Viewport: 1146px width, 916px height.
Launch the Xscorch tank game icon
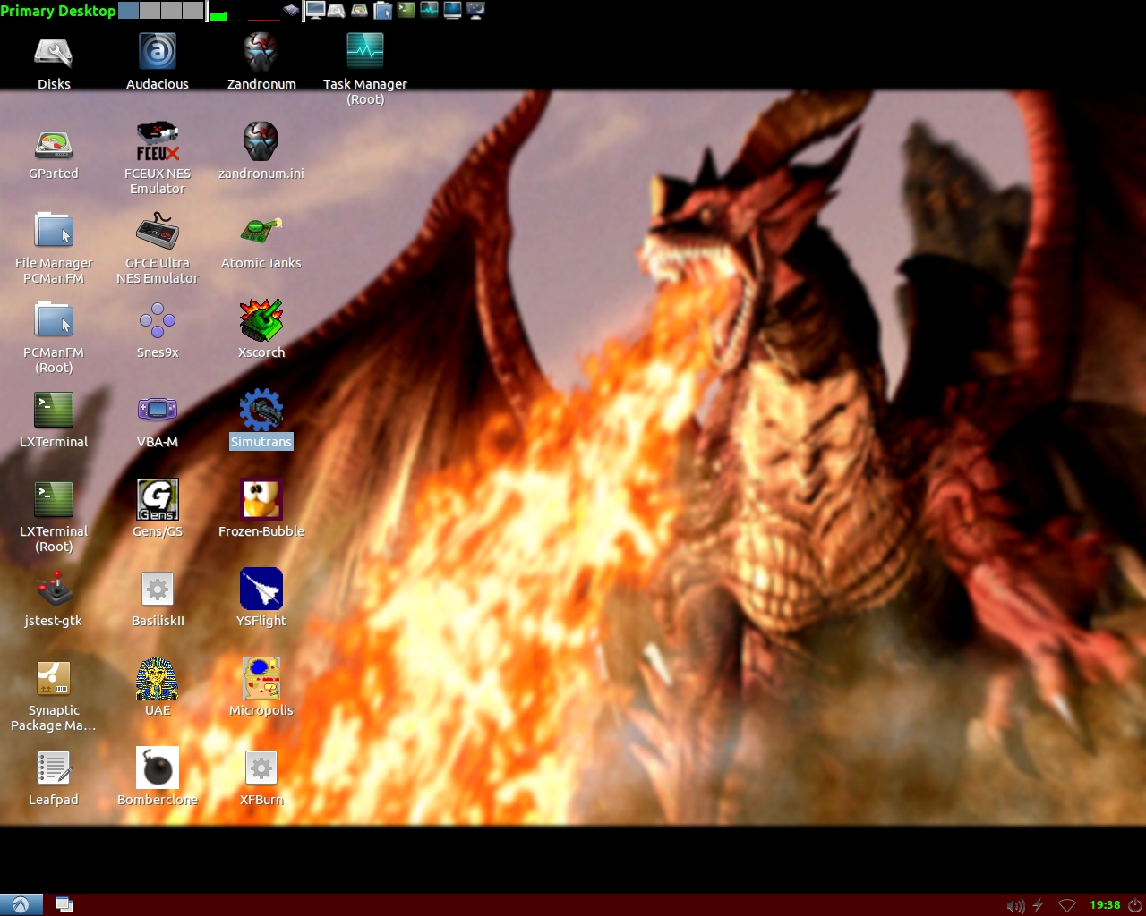[261, 321]
